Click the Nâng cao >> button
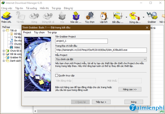 click(x=130, y=89)
